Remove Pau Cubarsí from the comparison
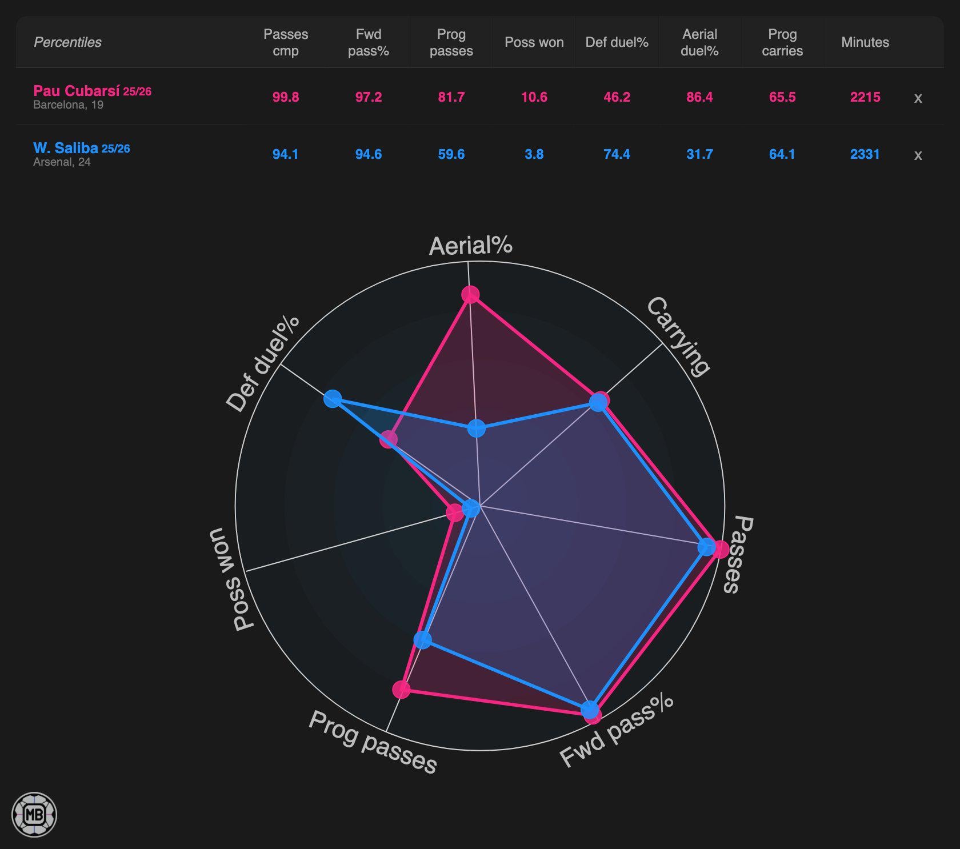The width and height of the screenshot is (960, 849). 918,98
